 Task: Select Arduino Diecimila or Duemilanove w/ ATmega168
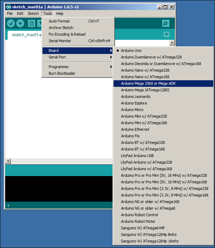click(163, 64)
